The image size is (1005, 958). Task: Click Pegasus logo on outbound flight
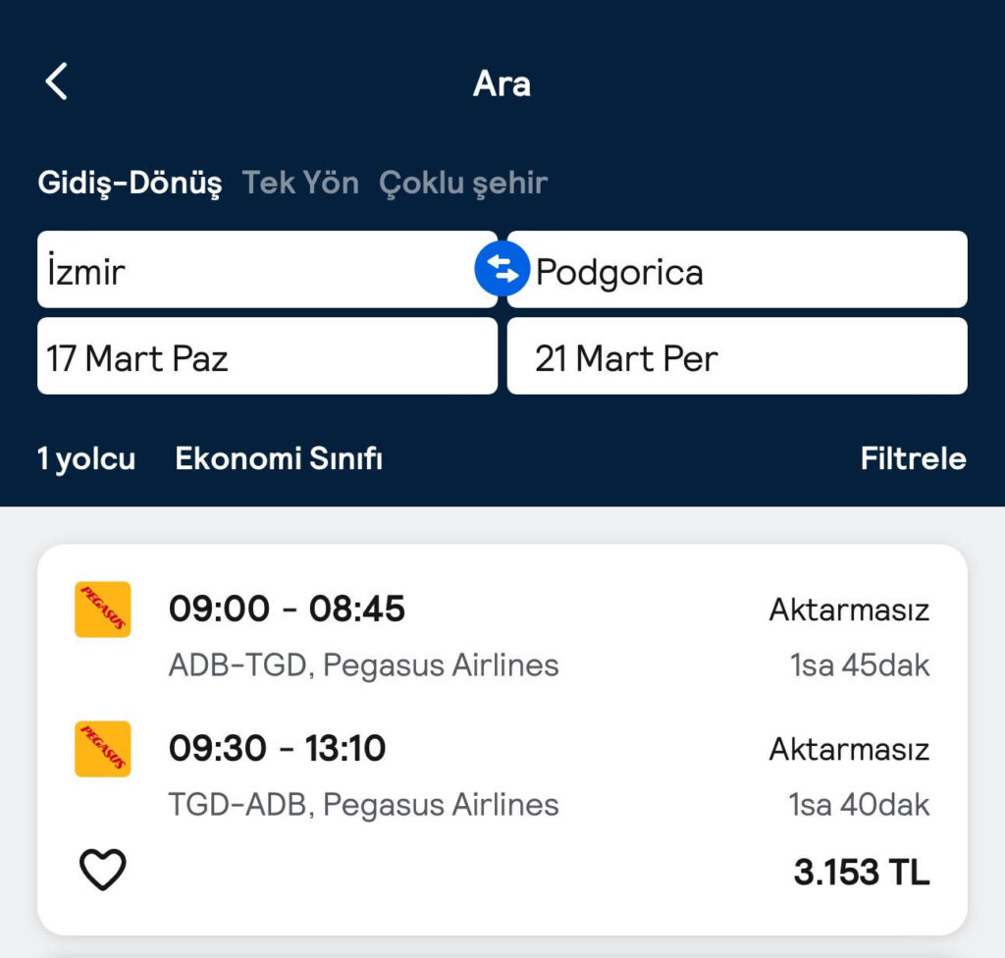click(x=102, y=610)
